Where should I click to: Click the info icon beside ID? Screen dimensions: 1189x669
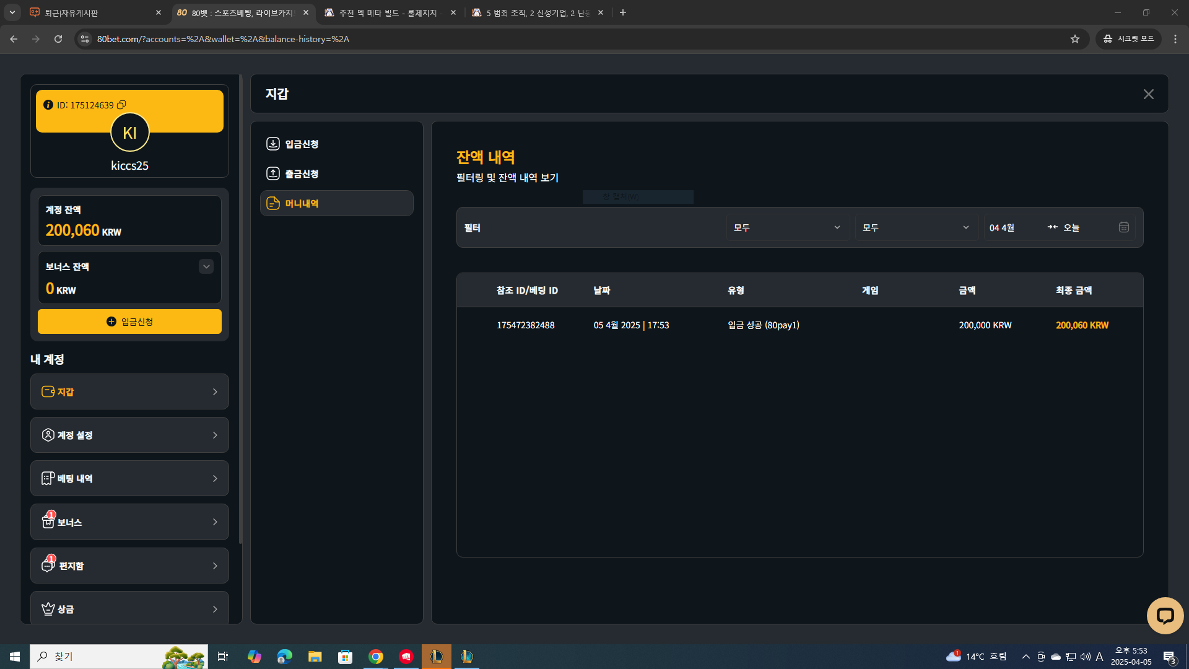tap(48, 105)
